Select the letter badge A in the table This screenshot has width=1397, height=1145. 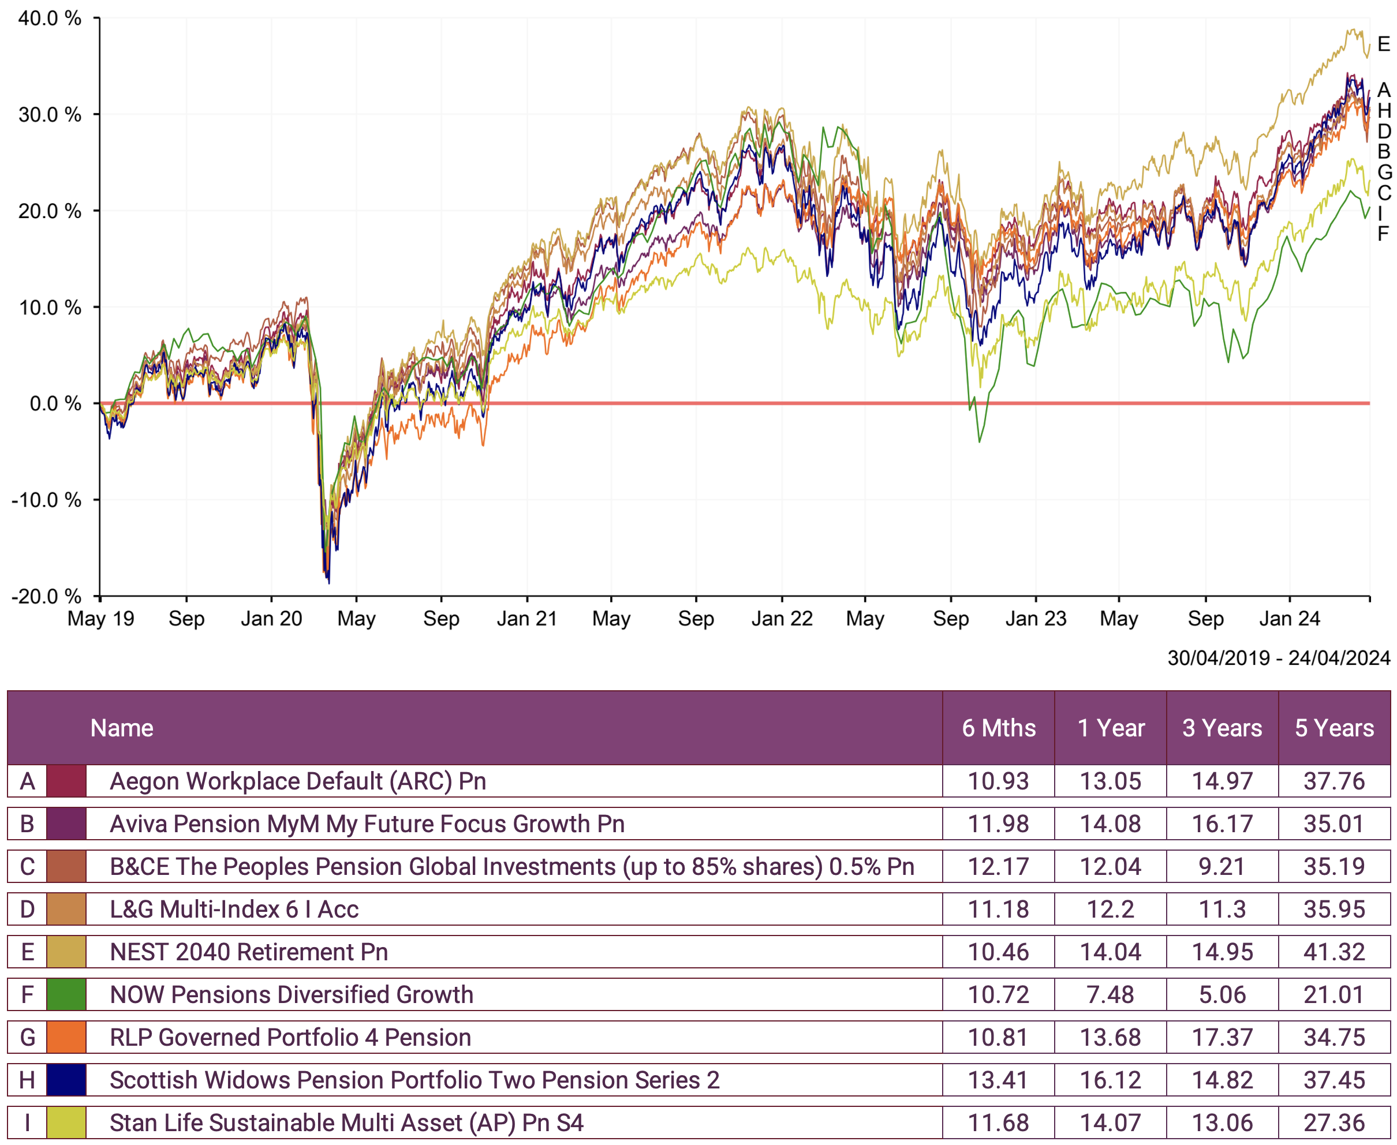[x=27, y=781]
